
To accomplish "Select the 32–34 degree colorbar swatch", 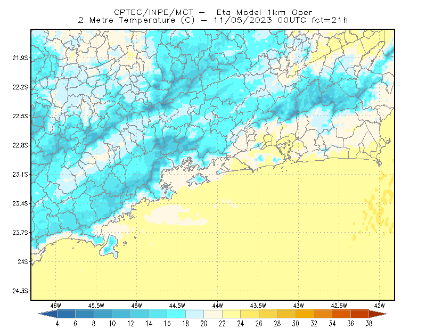I will (x=323, y=314).
